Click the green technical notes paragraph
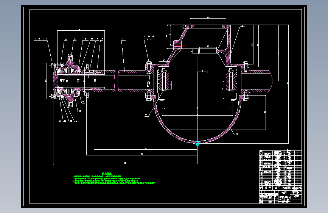Viewport: 328px width, 213px height. pyautogui.click(x=114, y=180)
